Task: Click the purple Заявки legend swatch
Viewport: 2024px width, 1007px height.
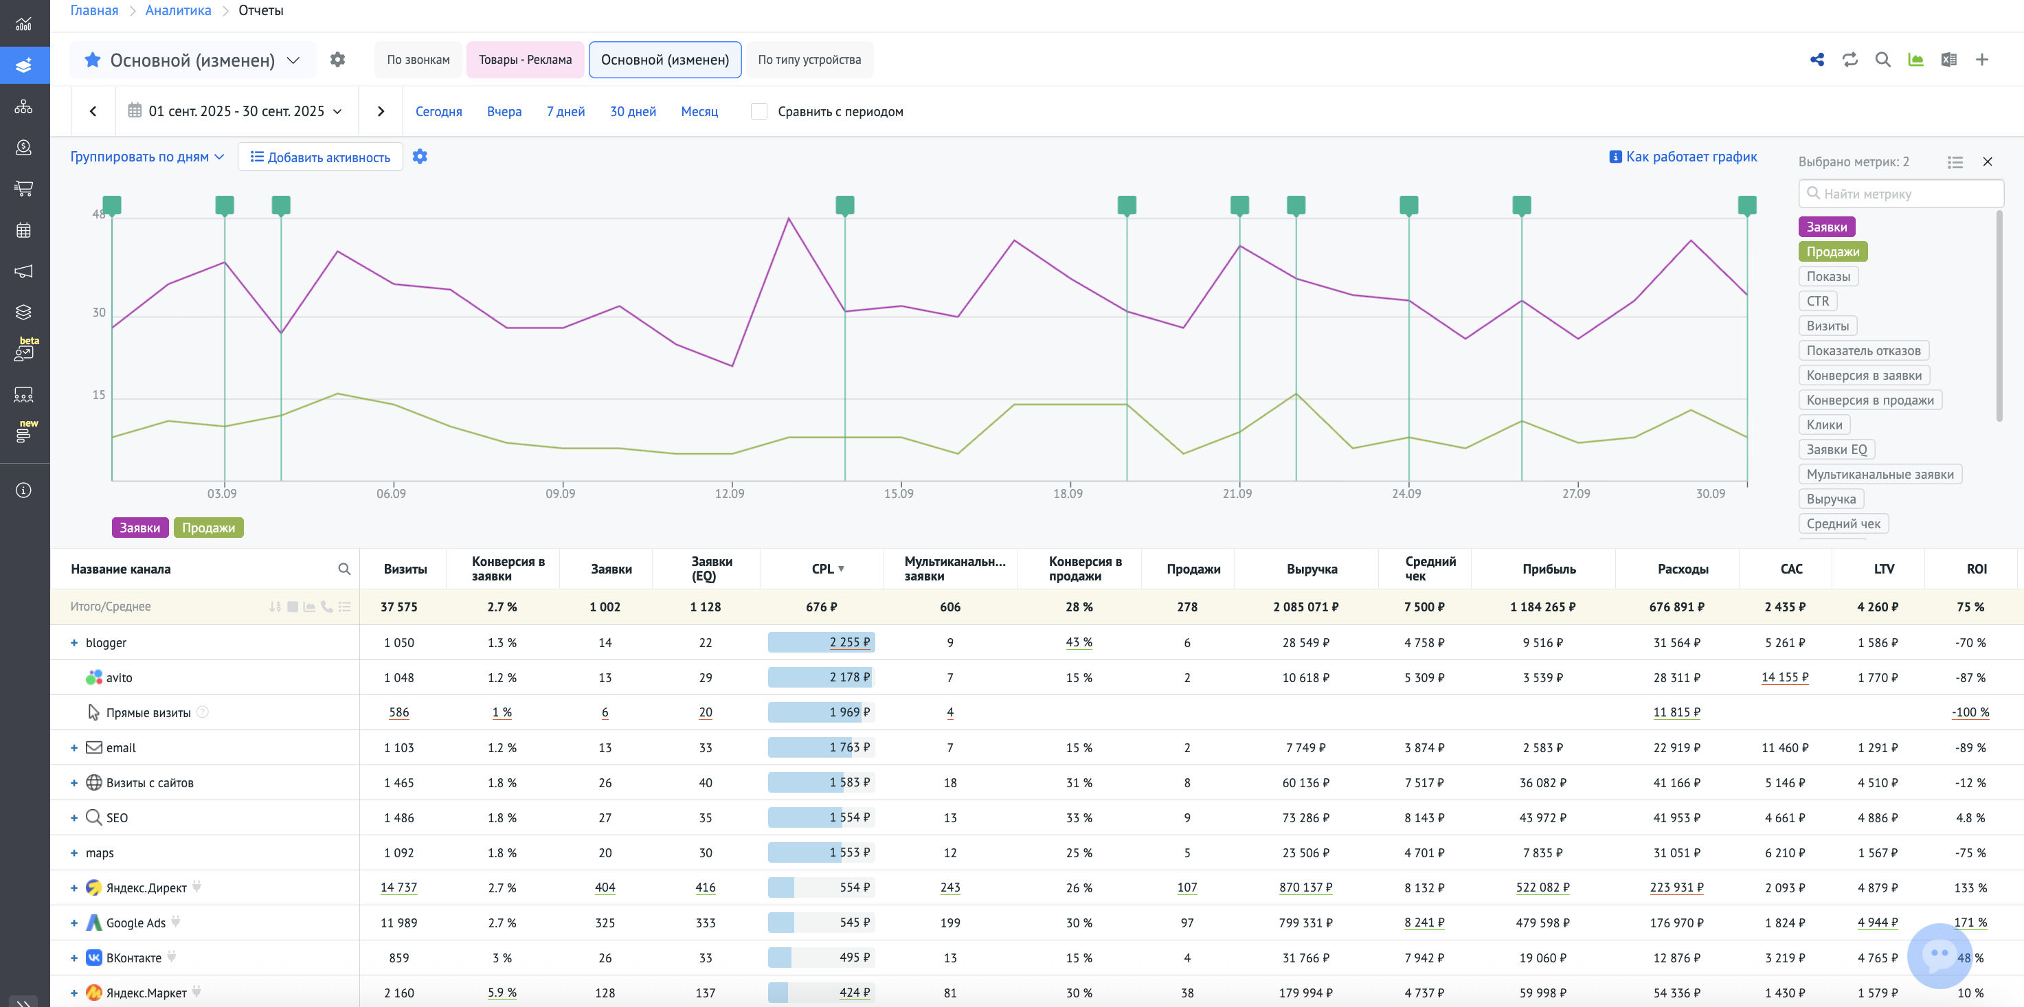Action: (x=140, y=528)
